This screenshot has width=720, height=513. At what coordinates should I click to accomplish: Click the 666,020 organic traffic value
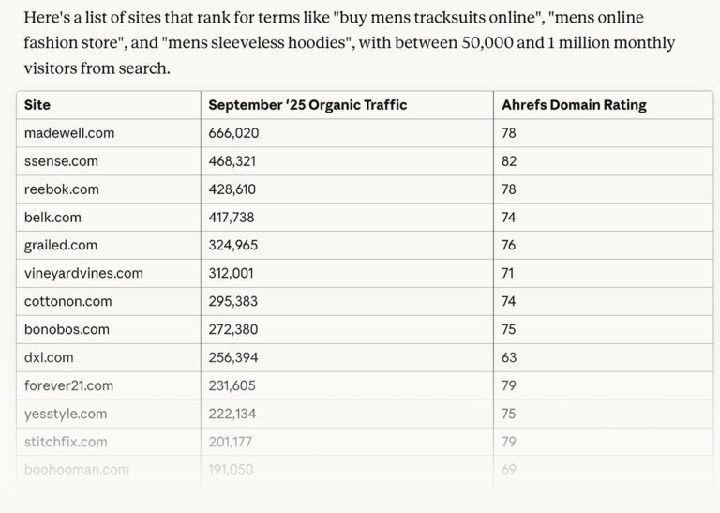233,133
